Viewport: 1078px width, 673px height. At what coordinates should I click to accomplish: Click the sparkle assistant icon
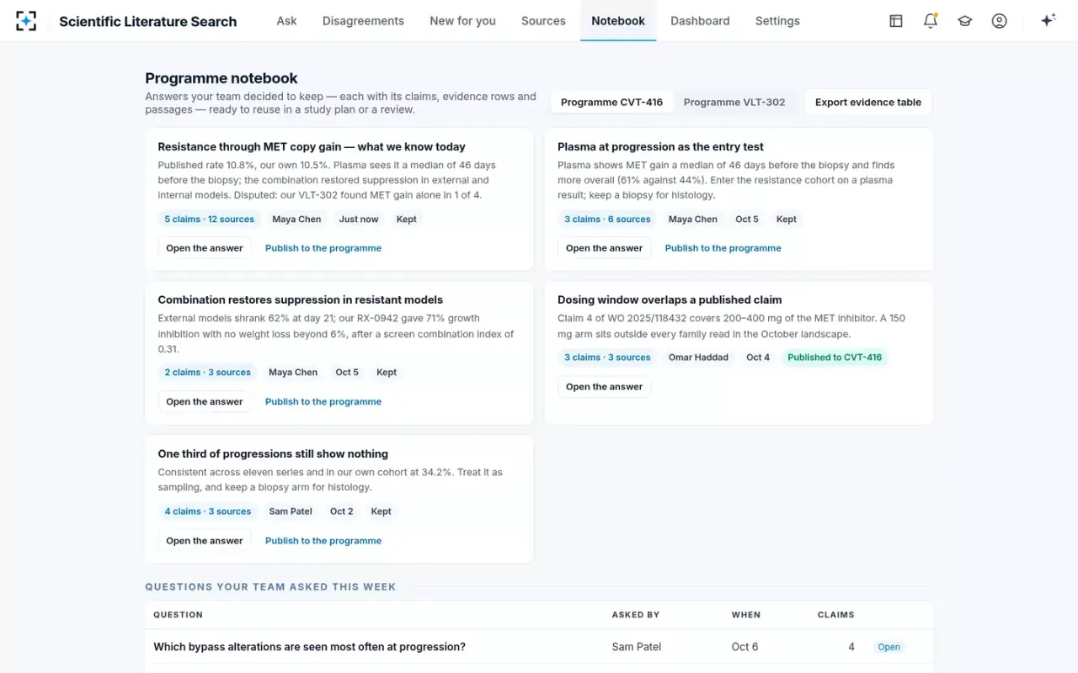[x=1048, y=20]
